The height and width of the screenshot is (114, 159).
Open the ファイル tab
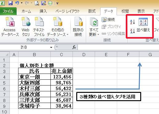[x=8, y=11]
